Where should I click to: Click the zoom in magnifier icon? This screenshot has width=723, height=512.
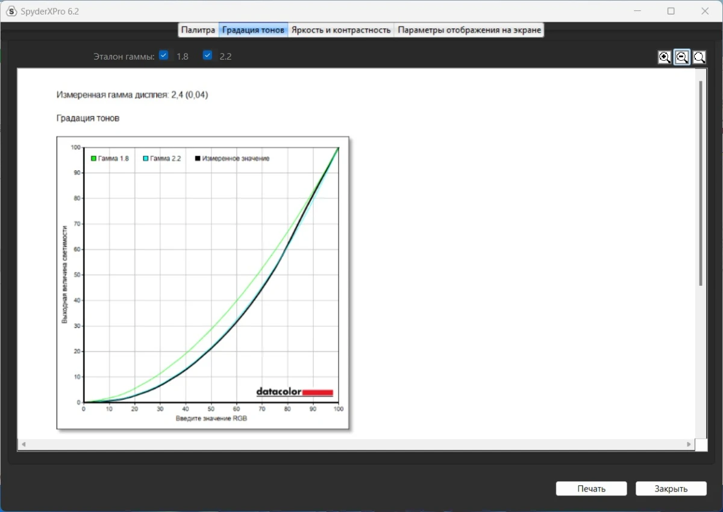pyautogui.click(x=664, y=57)
